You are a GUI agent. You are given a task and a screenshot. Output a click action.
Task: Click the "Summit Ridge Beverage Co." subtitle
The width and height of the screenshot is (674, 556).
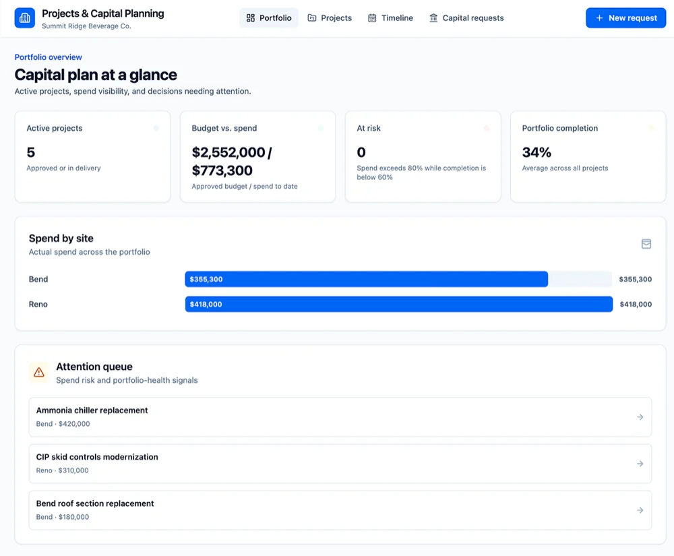[x=86, y=26]
